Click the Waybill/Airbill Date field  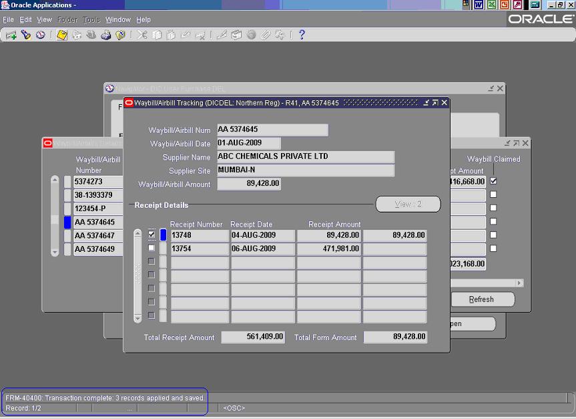click(x=249, y=144)
